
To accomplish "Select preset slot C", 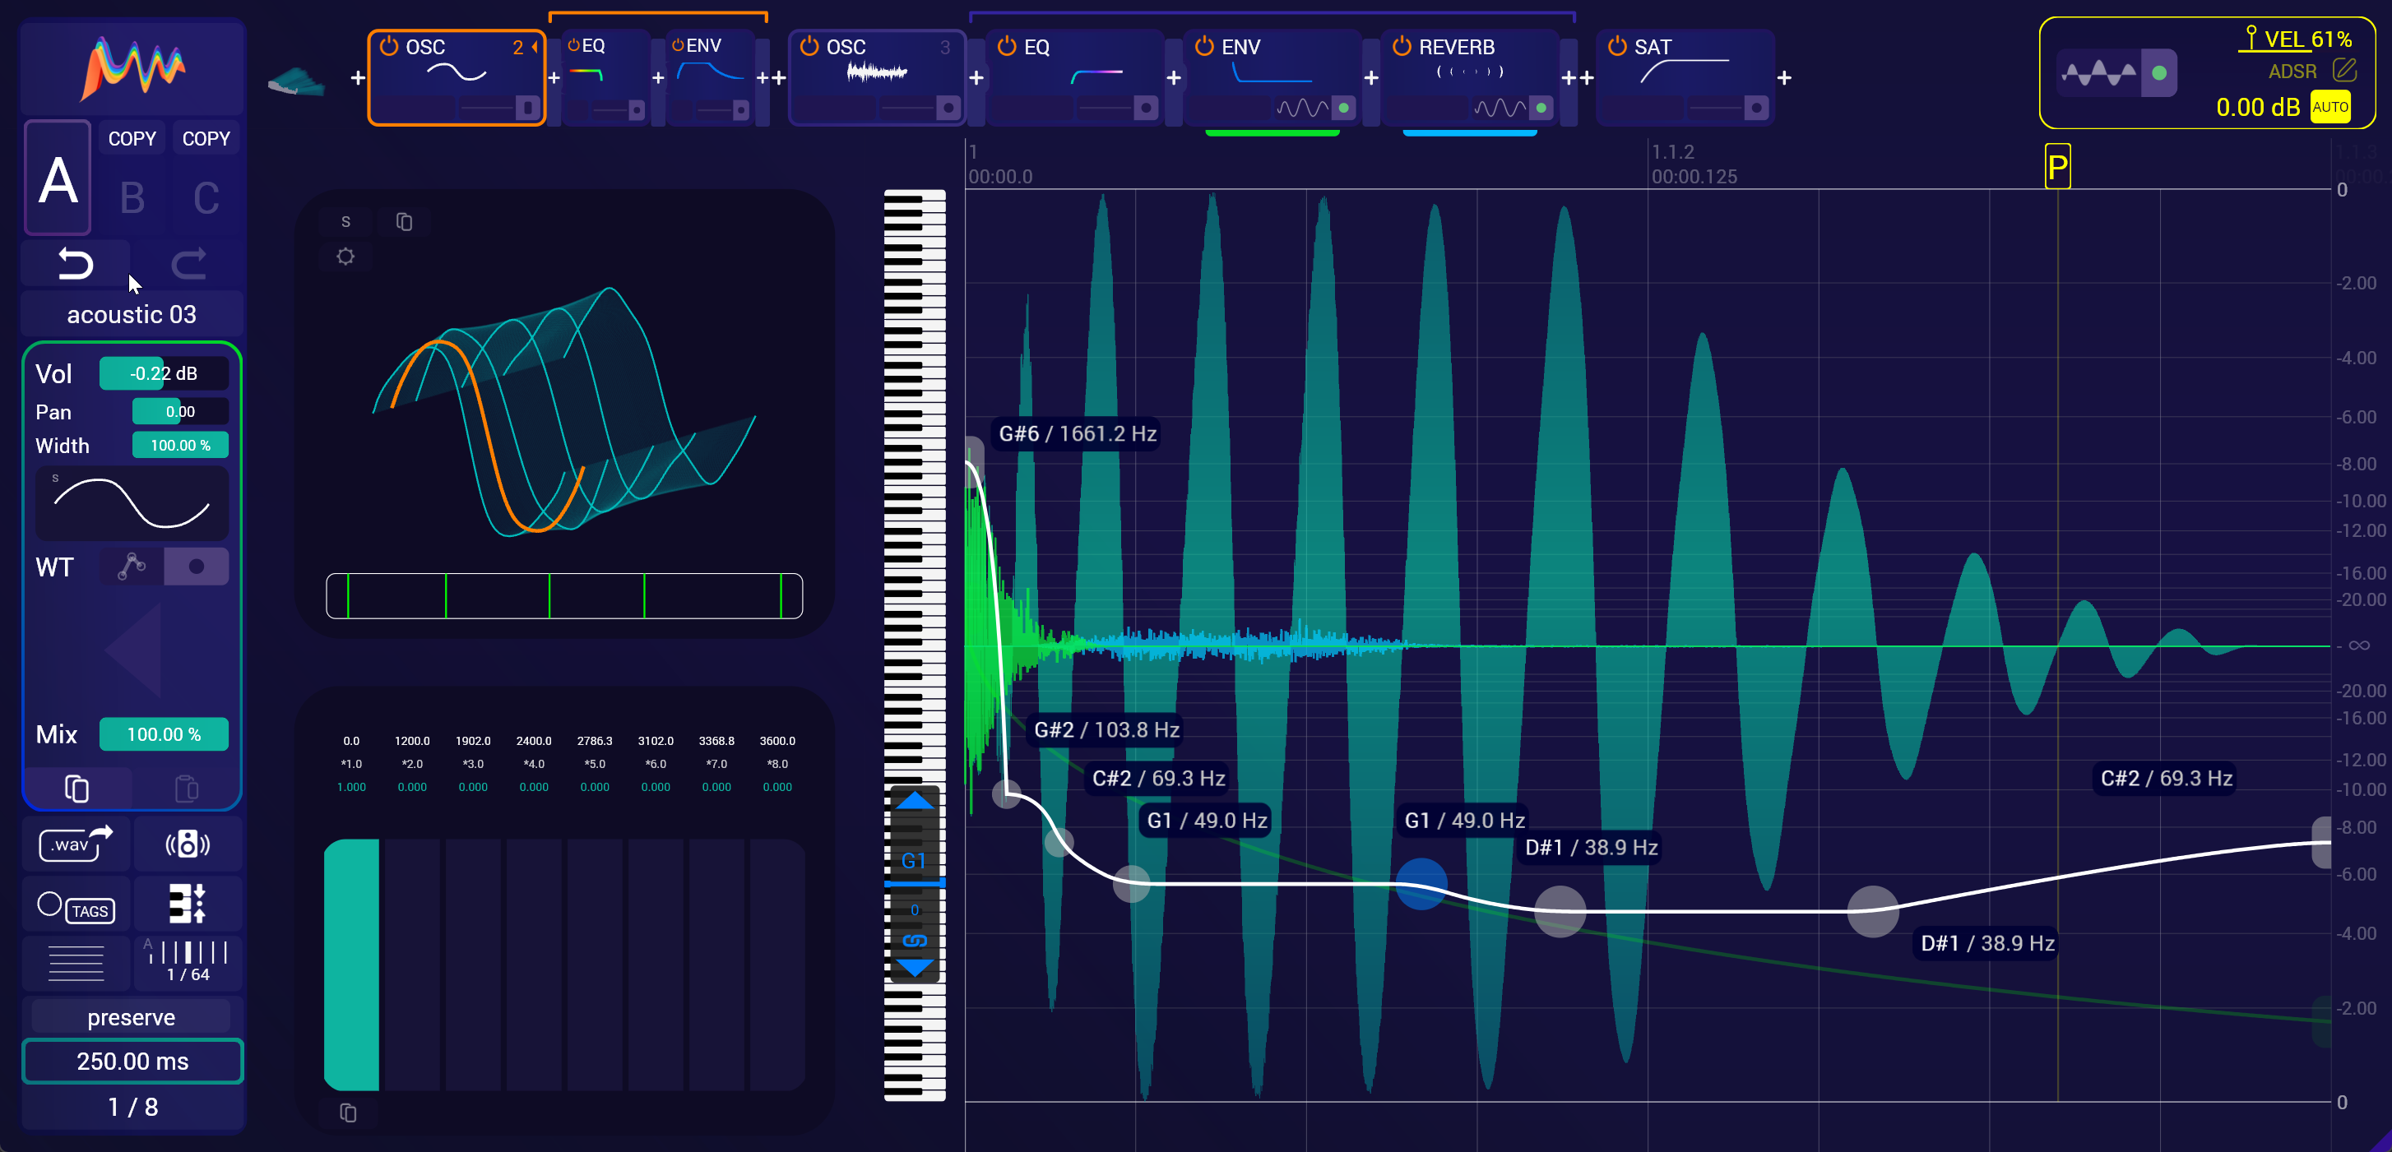I will pyautogui.click(x=206, y=197).
